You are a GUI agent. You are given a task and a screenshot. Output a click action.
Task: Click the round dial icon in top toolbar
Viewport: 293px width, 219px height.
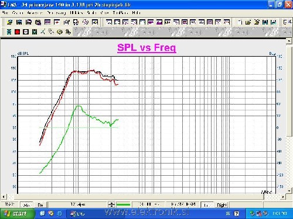click(x=86, y=22)
